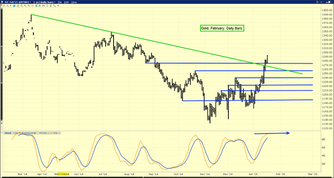This screenshot has width=334, height=178.
Task: Click the green vertical line study icon
Action: (51, 6)
